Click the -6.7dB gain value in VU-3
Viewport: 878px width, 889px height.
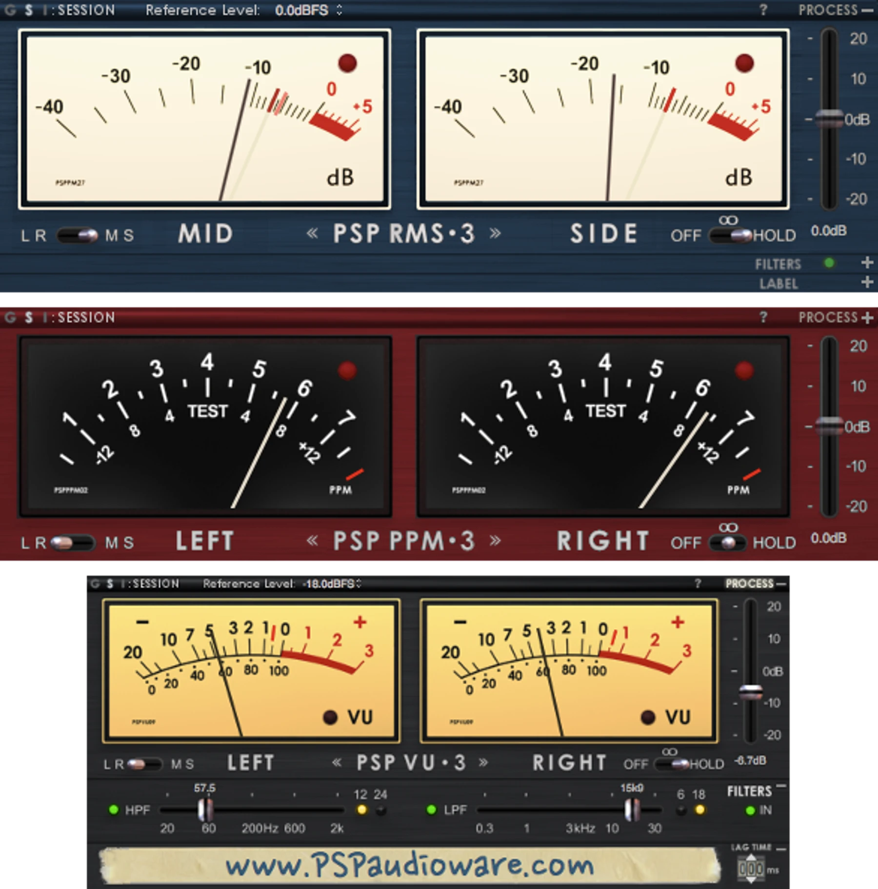click(751, 760)
